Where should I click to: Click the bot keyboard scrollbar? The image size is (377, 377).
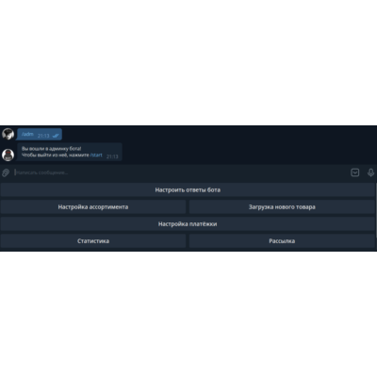coord(376,210)
